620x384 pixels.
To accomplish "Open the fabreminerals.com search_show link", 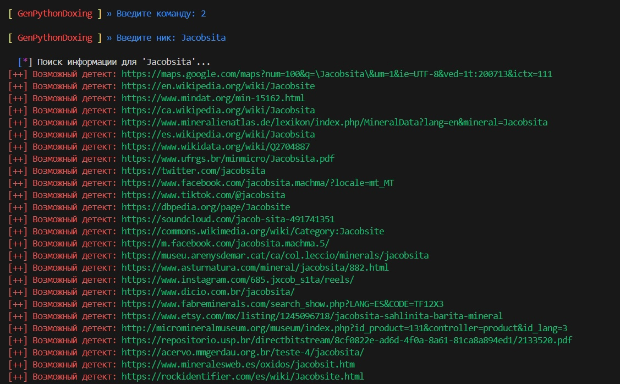I will coord(282,304).
